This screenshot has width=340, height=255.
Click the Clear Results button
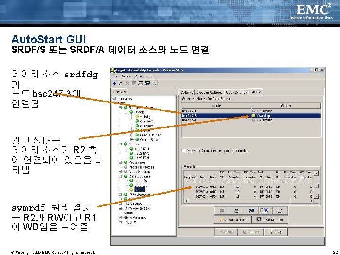[233, 220]
